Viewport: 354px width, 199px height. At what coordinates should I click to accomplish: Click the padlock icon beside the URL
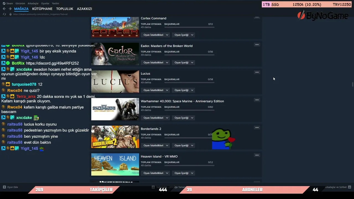(x=11, y=14)
